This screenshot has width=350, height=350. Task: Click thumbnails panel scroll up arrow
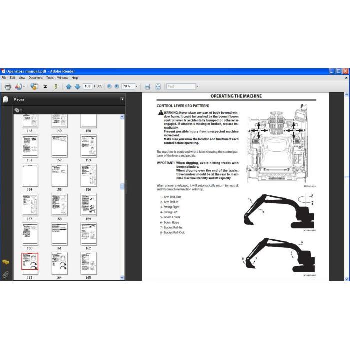coord(122,117)
